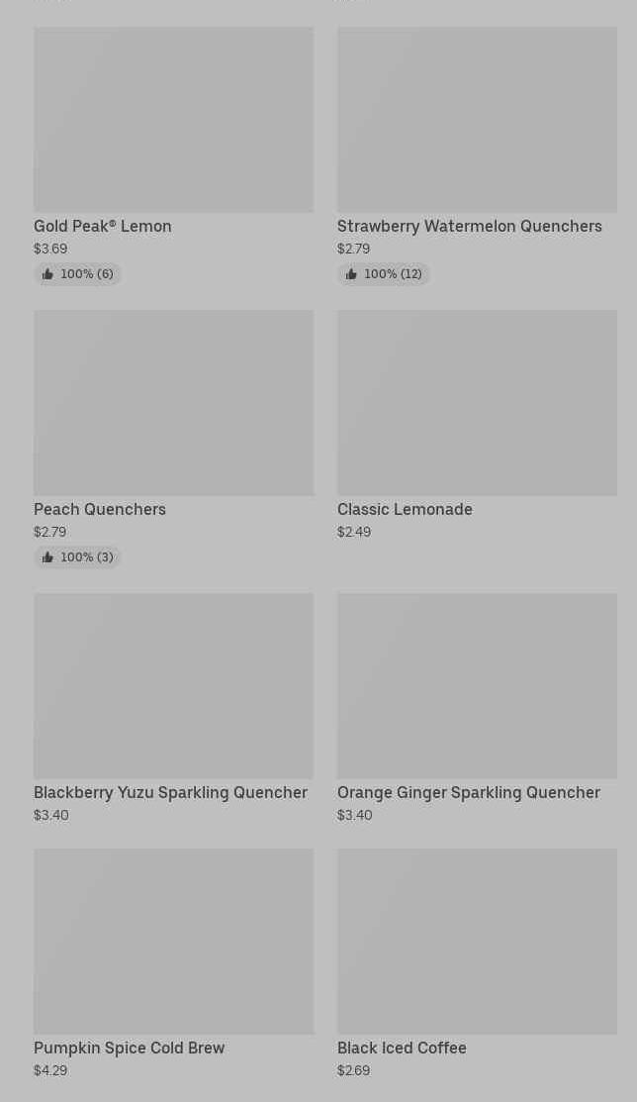Click Orange Ginger Sparkling Quencher title
The width and height of the screenshot is (637, 1102).
(468, 792)
